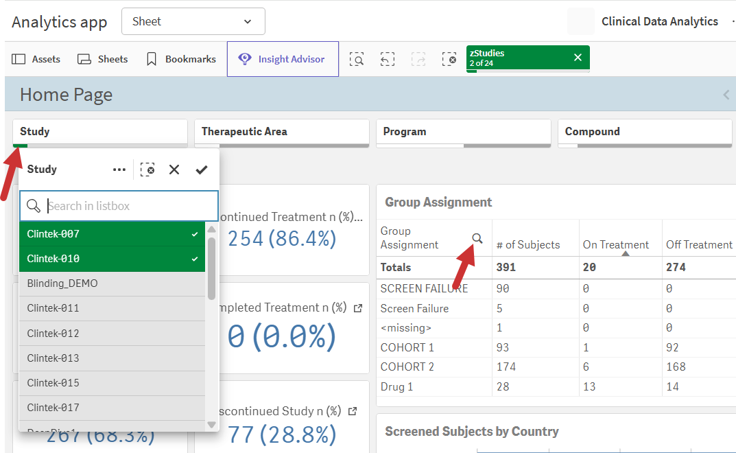This screenshot has width=736, height=453.
Task: Click the 0 (0.0%) KPI value
Action: pyautogui.click(x=282, y=336)
